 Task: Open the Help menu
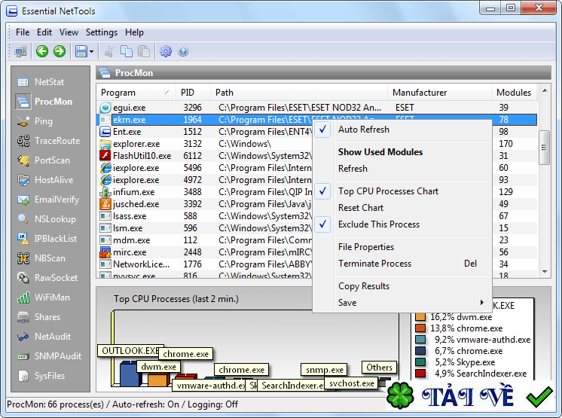pos(134,32)
